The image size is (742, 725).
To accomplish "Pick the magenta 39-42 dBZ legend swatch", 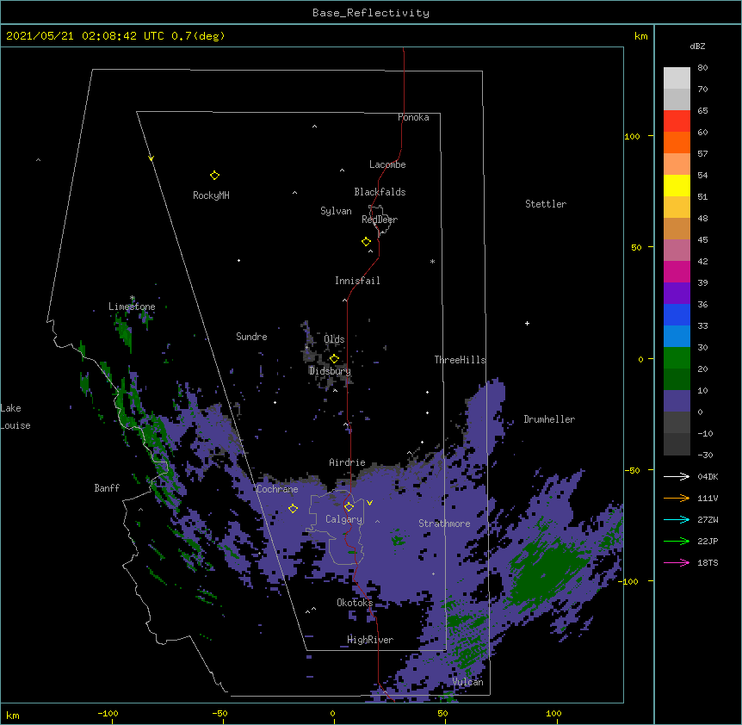I will pyautogui.click(x=677, y=271).
